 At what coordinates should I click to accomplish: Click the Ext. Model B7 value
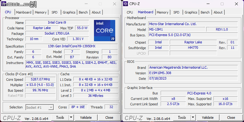[x=72, y=57]
